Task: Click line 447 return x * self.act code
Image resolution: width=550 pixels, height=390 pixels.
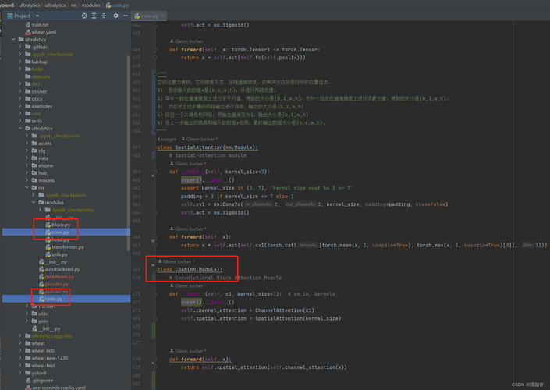Action: click(243, 58)
